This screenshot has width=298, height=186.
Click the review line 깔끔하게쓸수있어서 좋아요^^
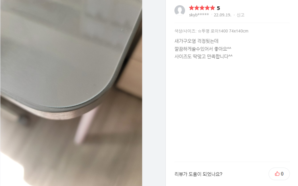(x=203, y=49)
